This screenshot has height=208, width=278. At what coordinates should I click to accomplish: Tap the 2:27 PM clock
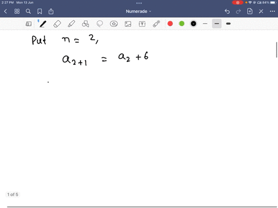pyautogui.click(x=8, y=2)
